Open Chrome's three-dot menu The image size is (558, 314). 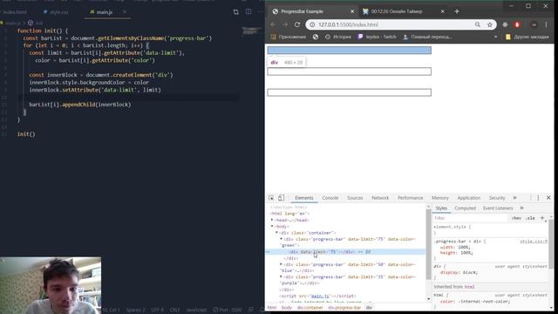pyautogui.click(x=547, y=24)
